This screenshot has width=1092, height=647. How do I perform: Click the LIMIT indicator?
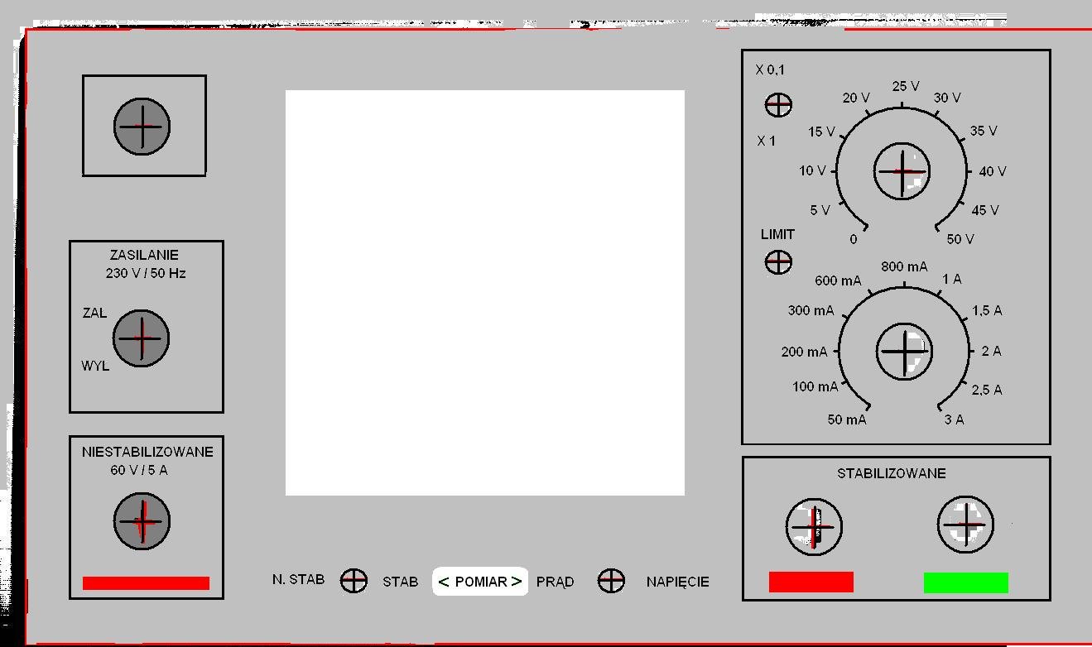[x=777, y=262]
